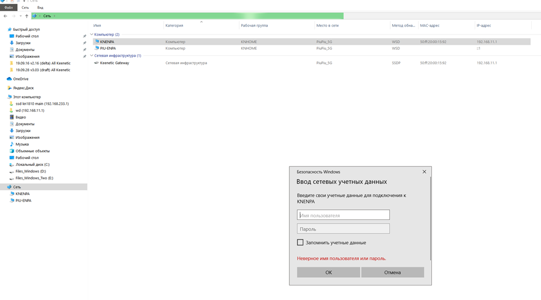The image size is (541, 300).
Task: Click the Объемные объекты icon
Action: click(12, 151)
